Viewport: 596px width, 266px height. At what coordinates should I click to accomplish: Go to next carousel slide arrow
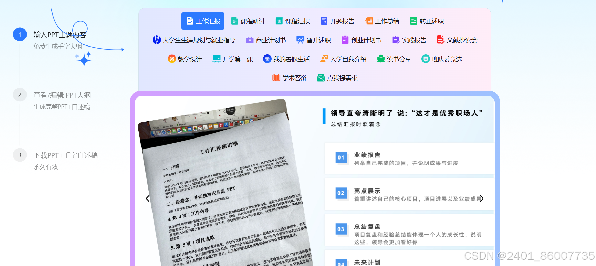click(482, 198)
